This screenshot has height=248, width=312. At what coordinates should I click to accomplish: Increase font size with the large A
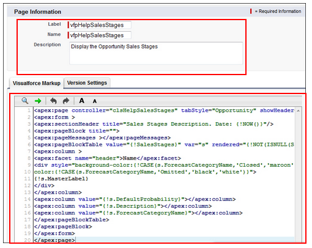(x=82, y=101)
